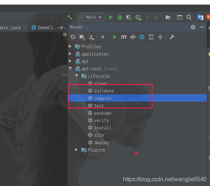Collapse the Lifecycle folder

(x=77, y=76)
